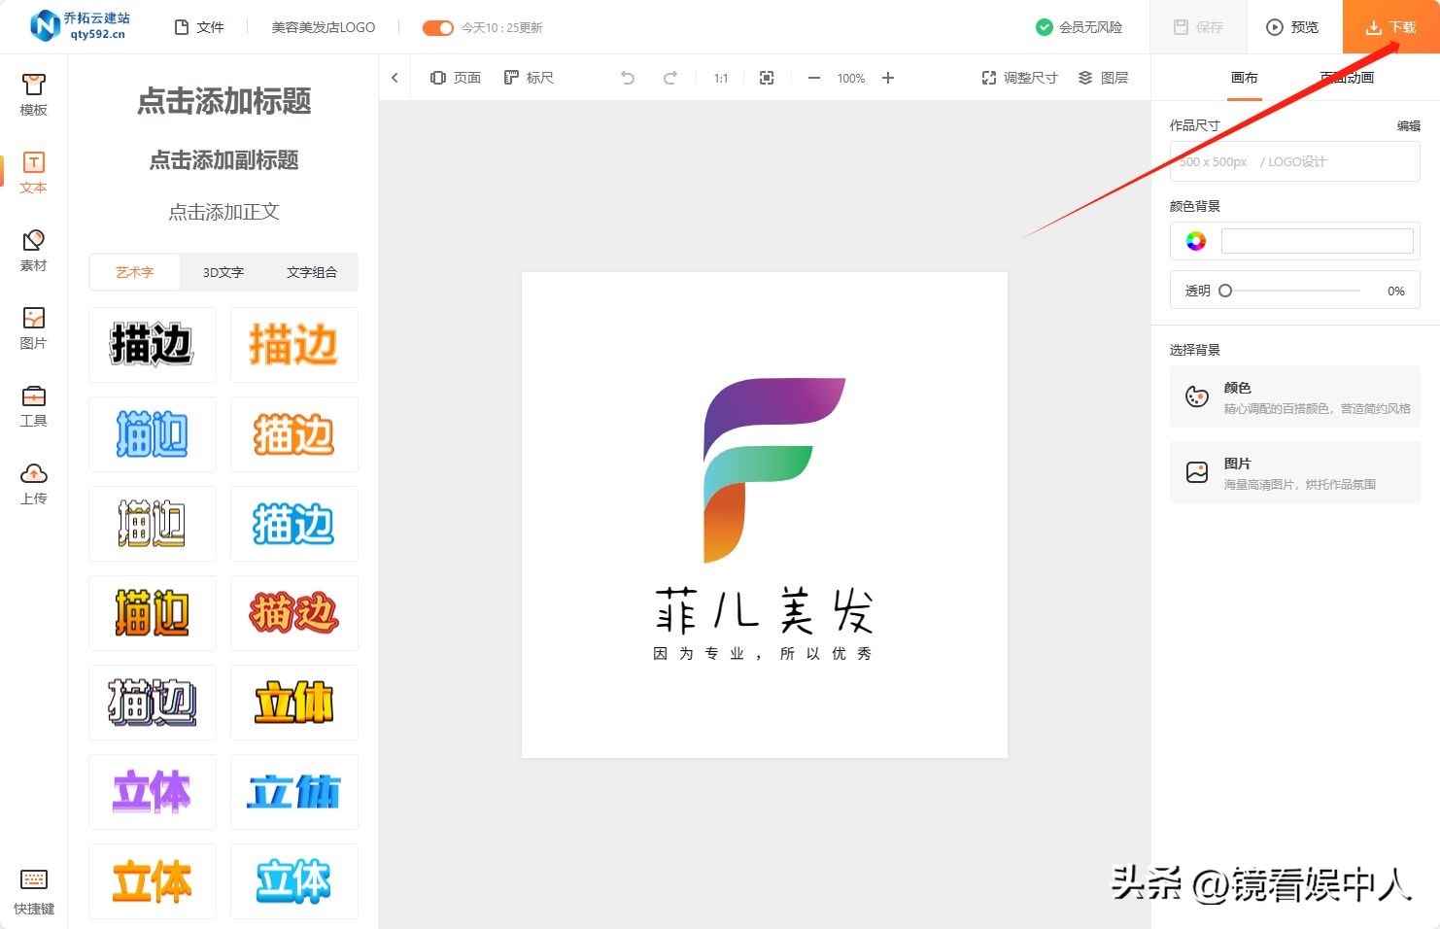1440x929 pixels.
Task: Open the 图片 image library icon
Action: 33,326
